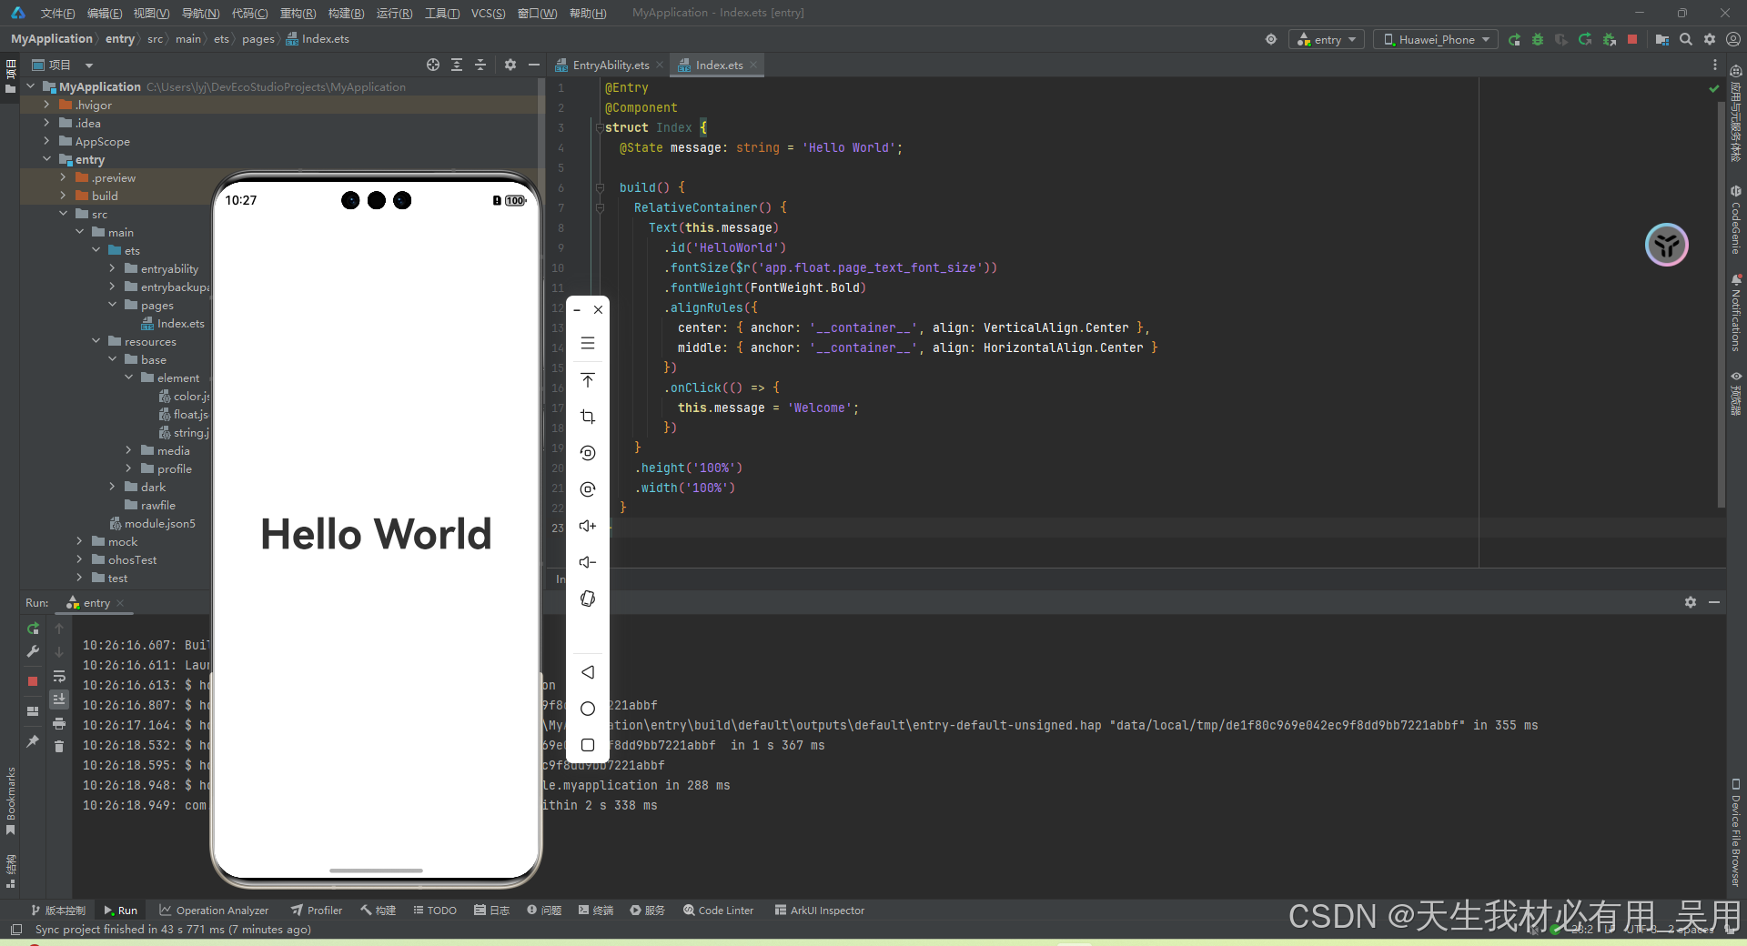Stop the running app with the red square
Image resolution: width=1747 pixels, height=946 pixels.
(x=1632, y=39)
